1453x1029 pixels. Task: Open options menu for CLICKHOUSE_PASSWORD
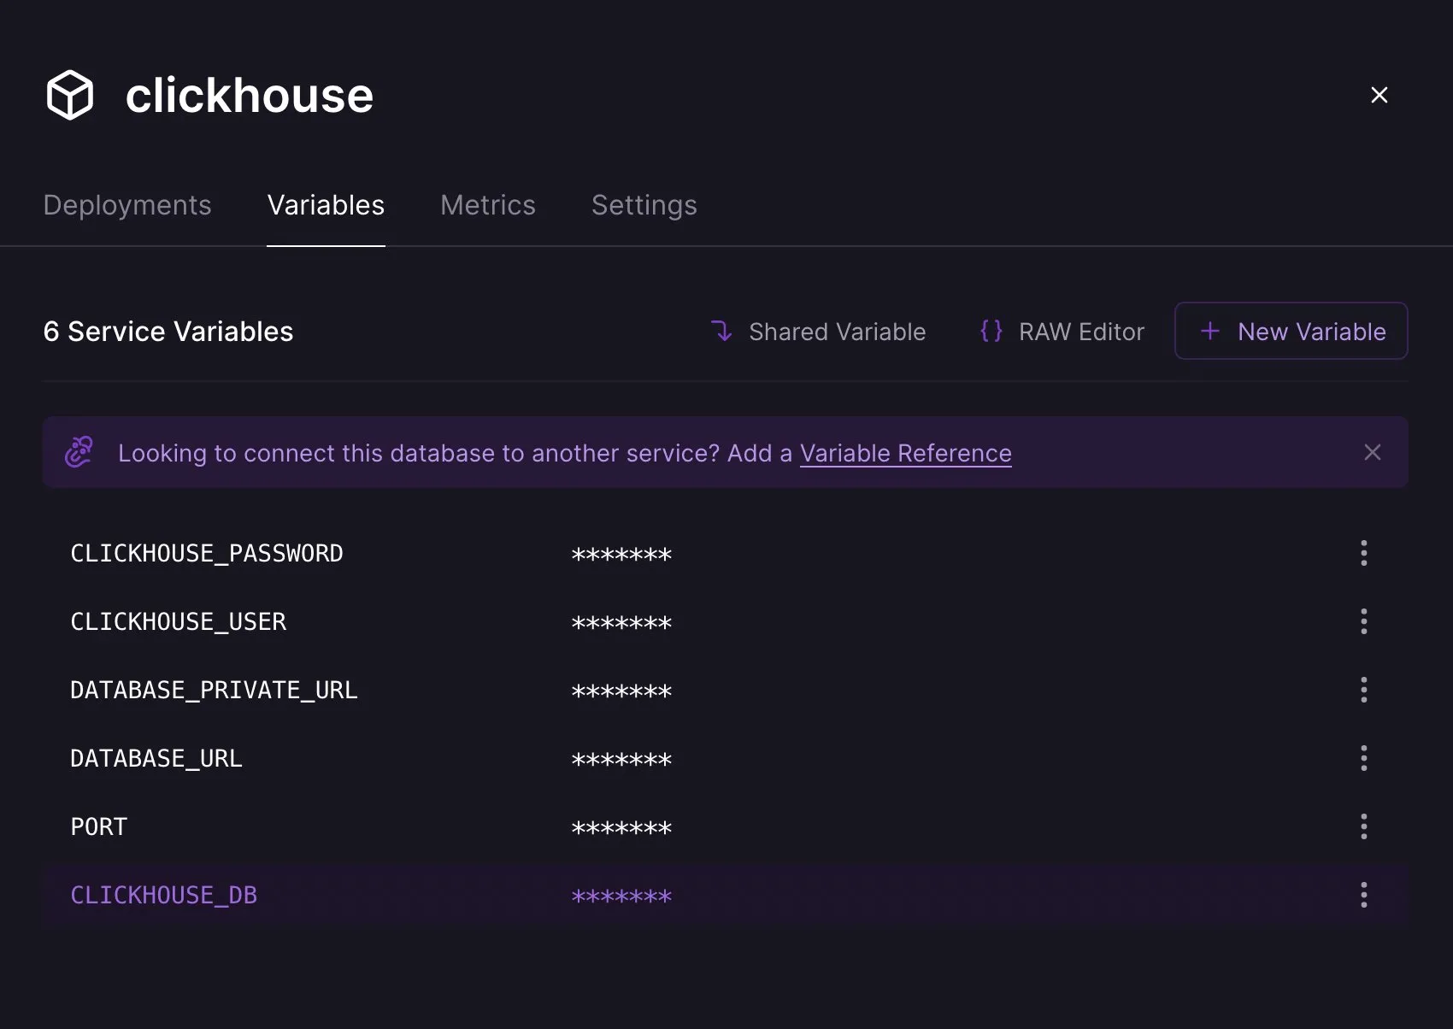(x=1364, y=553)
